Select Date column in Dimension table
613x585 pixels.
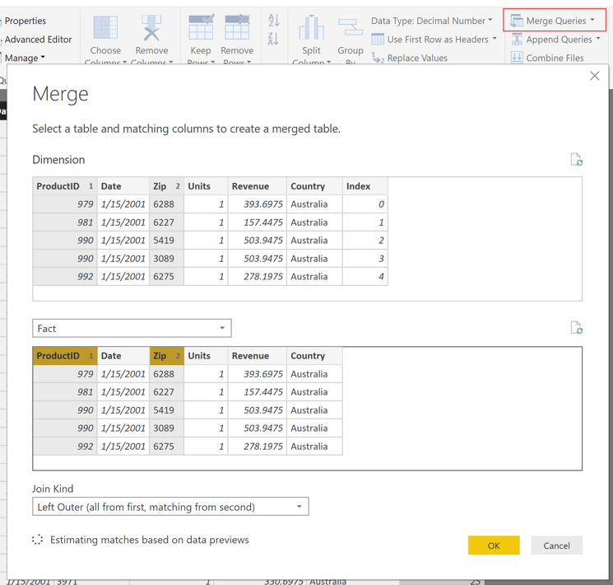pos(123,186)
